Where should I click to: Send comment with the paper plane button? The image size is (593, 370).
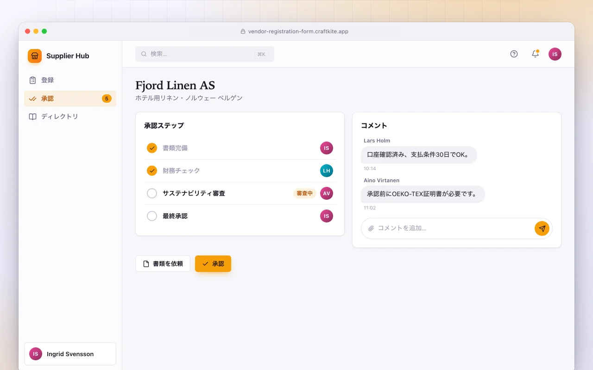(x=542, y=228)
